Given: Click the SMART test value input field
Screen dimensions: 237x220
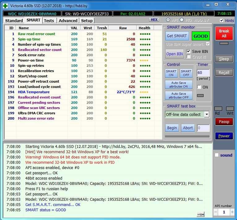Looking at the screenshot, I should pyautogui.click(x=203, y=128).
